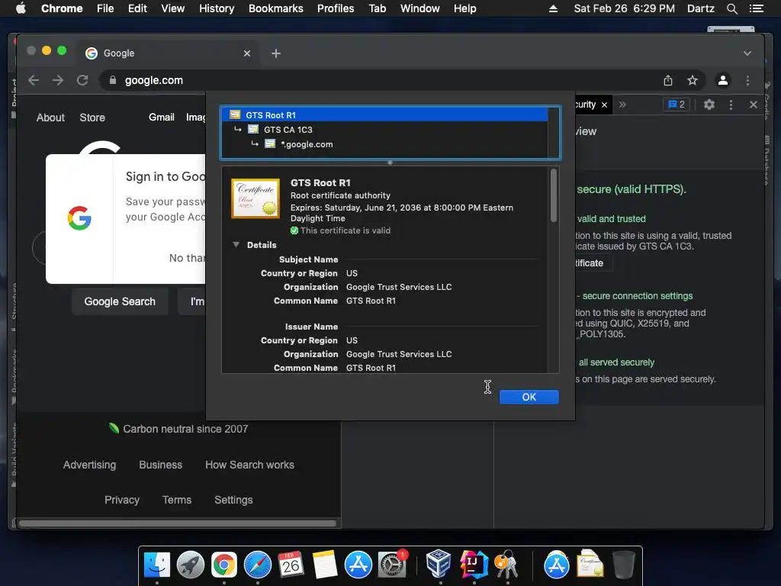Open IntelliJ IDEA from the Dock

(x=473, y=564)
